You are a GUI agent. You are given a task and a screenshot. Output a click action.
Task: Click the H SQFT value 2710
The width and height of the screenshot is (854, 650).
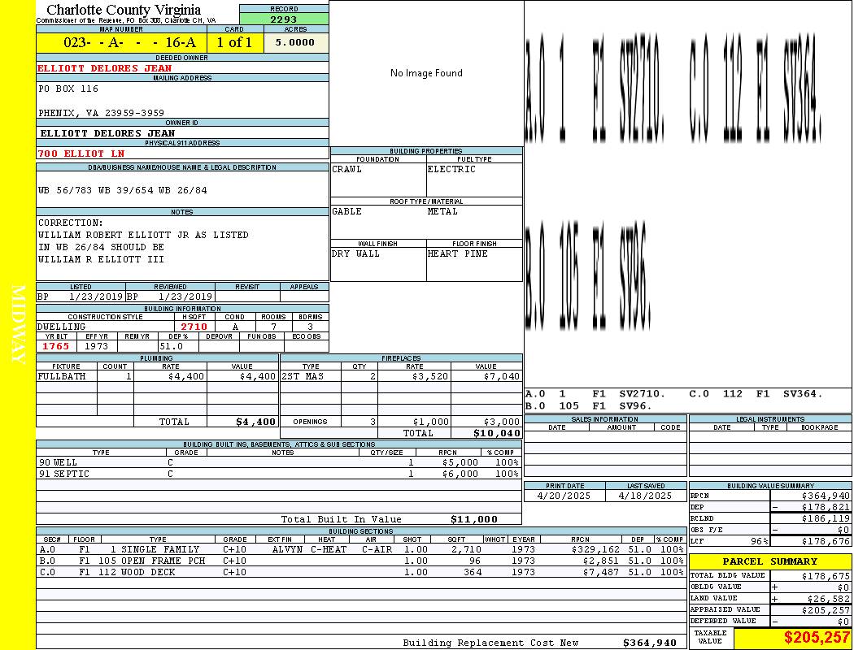[x=194, y=327]
